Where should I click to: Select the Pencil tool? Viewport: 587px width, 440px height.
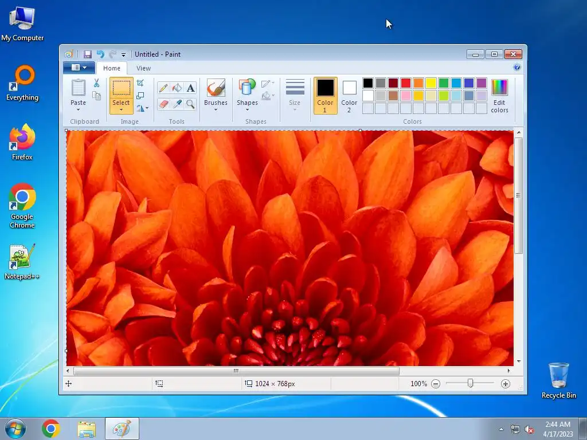[x=163, y=88]
